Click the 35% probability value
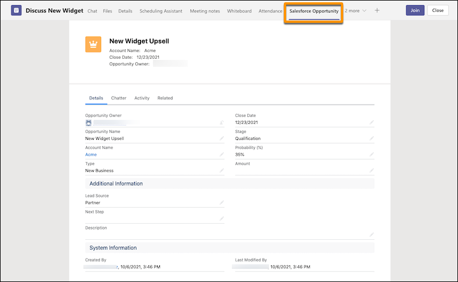458x282 pixels. [x=239, y=155]
